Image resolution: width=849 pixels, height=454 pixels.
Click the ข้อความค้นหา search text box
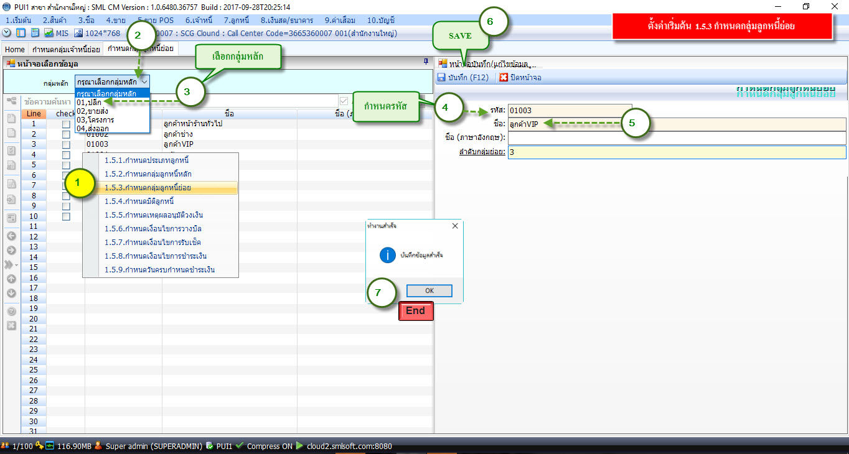click(x=179, y=101)
